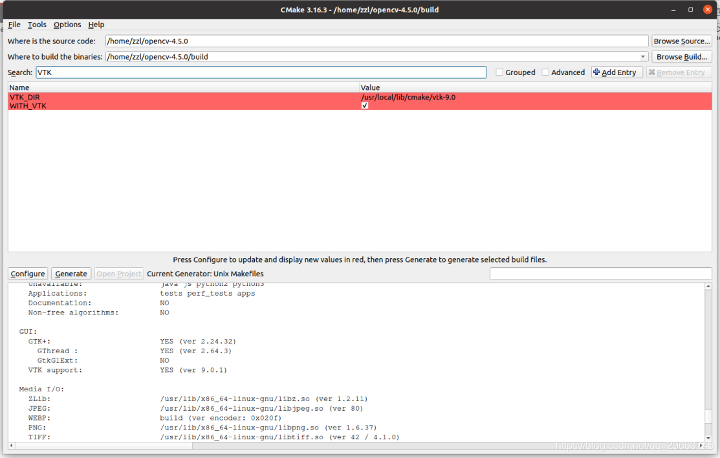Open the File menu
Screen dimensions: 720x458
point(14,25)
